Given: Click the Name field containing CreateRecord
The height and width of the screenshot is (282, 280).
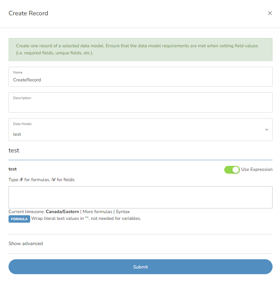Looking at the screenshot, I should pyautogui.click(x=141, y=77).
